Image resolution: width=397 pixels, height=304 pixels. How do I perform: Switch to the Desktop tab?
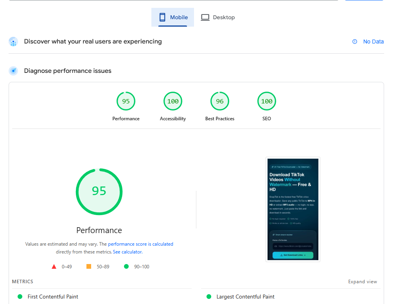[218, 17]
